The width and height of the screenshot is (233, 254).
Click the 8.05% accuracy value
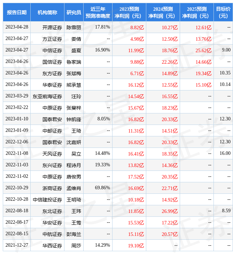click(103, 119)
